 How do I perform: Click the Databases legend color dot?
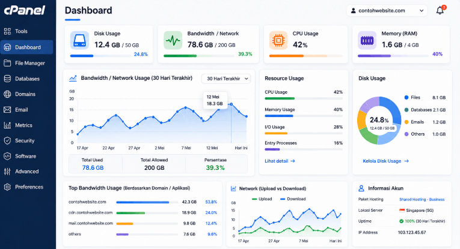coord(406,110)
